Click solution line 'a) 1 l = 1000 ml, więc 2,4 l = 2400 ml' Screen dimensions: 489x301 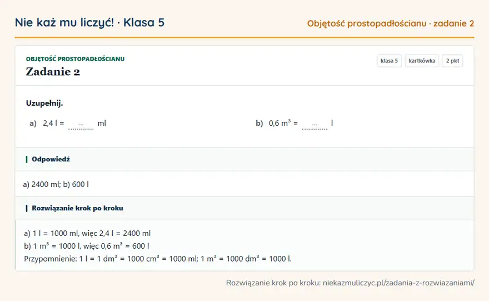coord(87,234)
